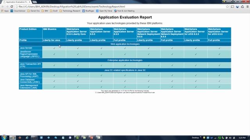
Task: Click the Application Evaluation Report heading
Action: (x=125, y=17)
